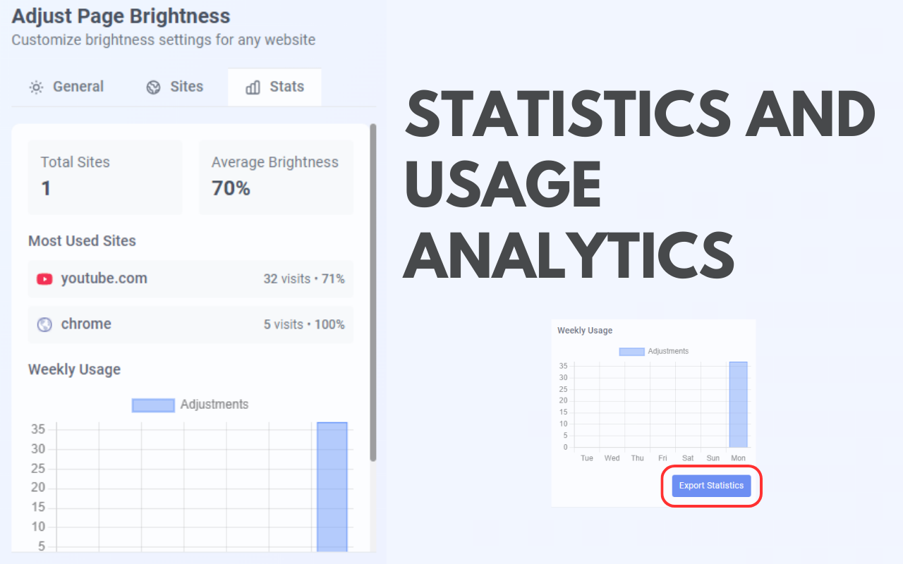This screenshot has width=903, height=564.
Task: Toggle the Adjustments legend in large chart
Action: point(190,405)
